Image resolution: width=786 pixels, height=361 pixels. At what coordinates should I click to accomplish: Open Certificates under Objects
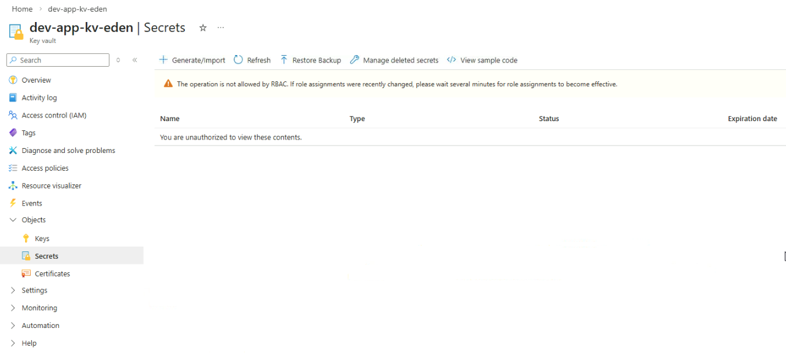click(x=52, y=274)
